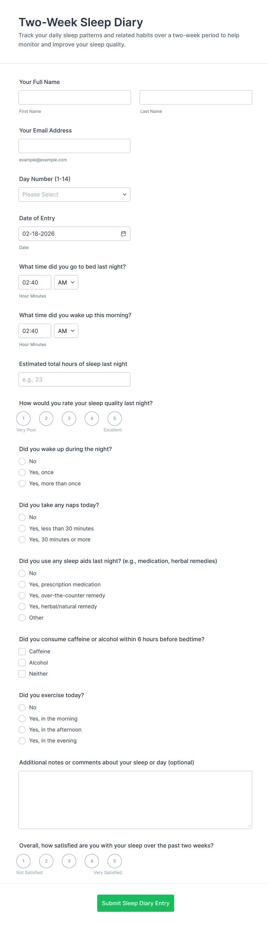Focus the First Name input field
The image size is (268, 926).
(75, 98)
